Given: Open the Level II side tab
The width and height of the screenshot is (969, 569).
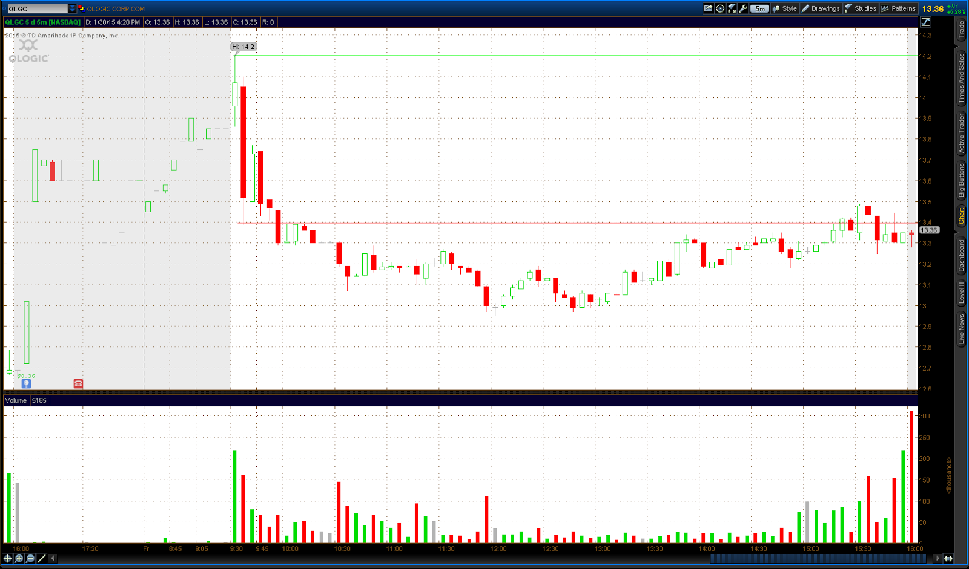Looking at the screenshot, I should (961, 293).
